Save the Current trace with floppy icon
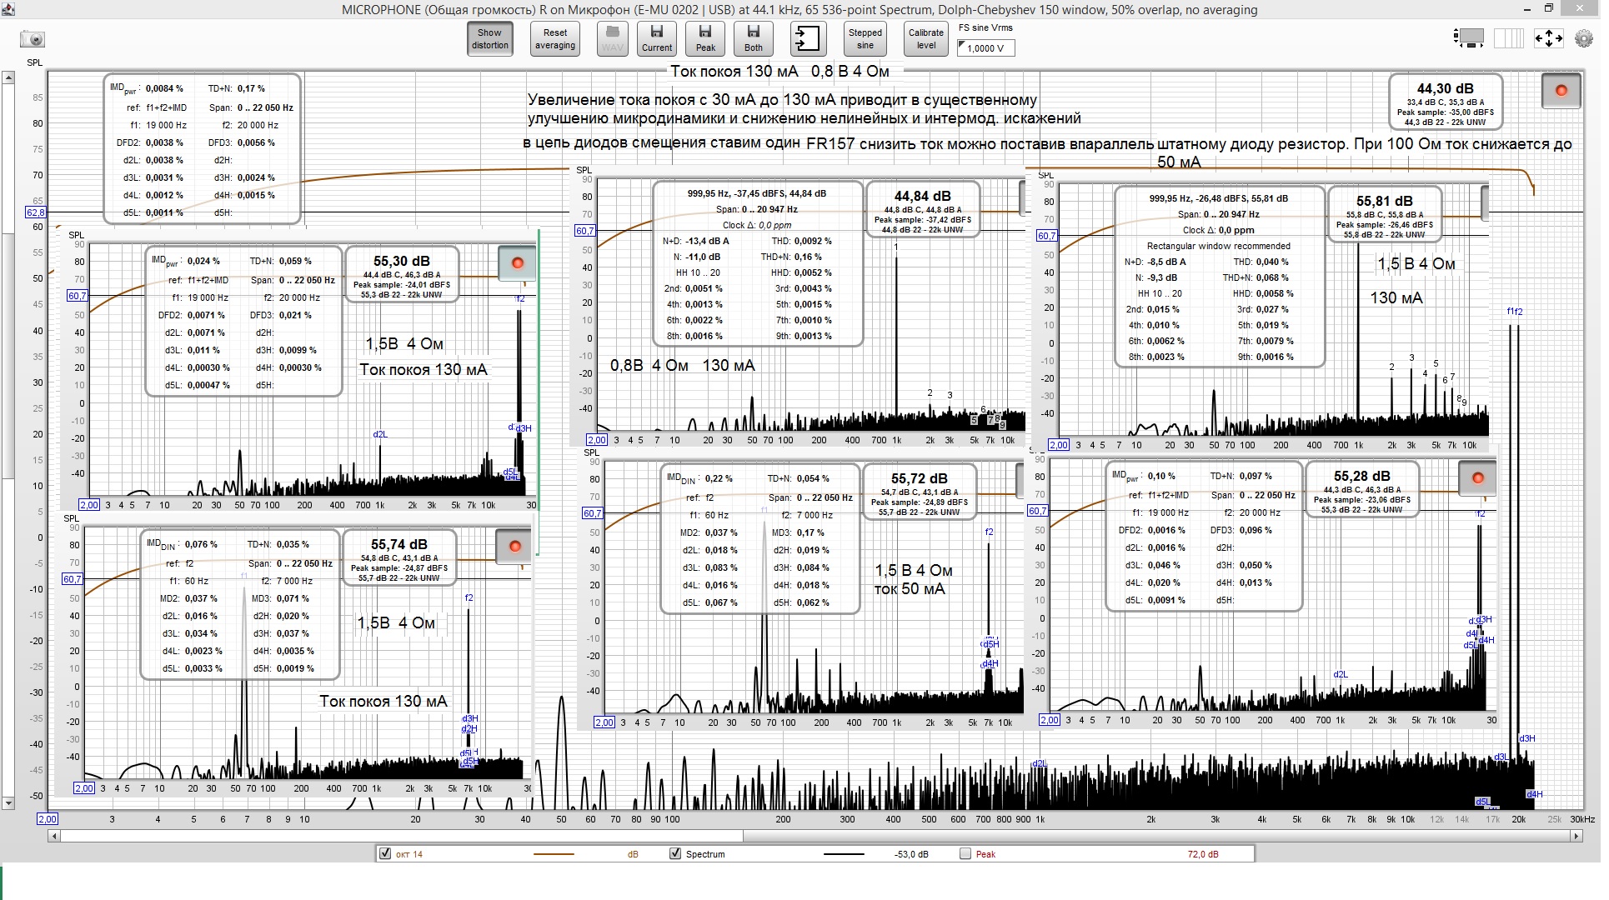The width and height of the screenshot is (1609, 900). [657, 38]
